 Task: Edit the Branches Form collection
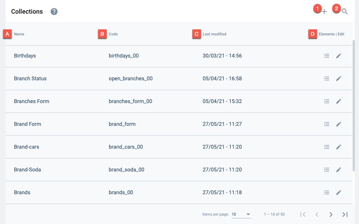click(339, 101)
